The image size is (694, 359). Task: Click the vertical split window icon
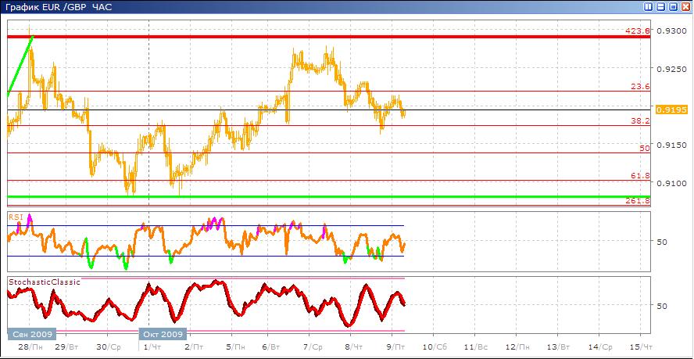point(649,6)
